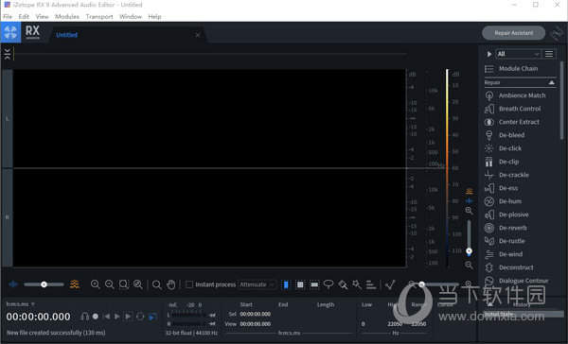
Task: Open the Edit menu
Action: (24, 17)
